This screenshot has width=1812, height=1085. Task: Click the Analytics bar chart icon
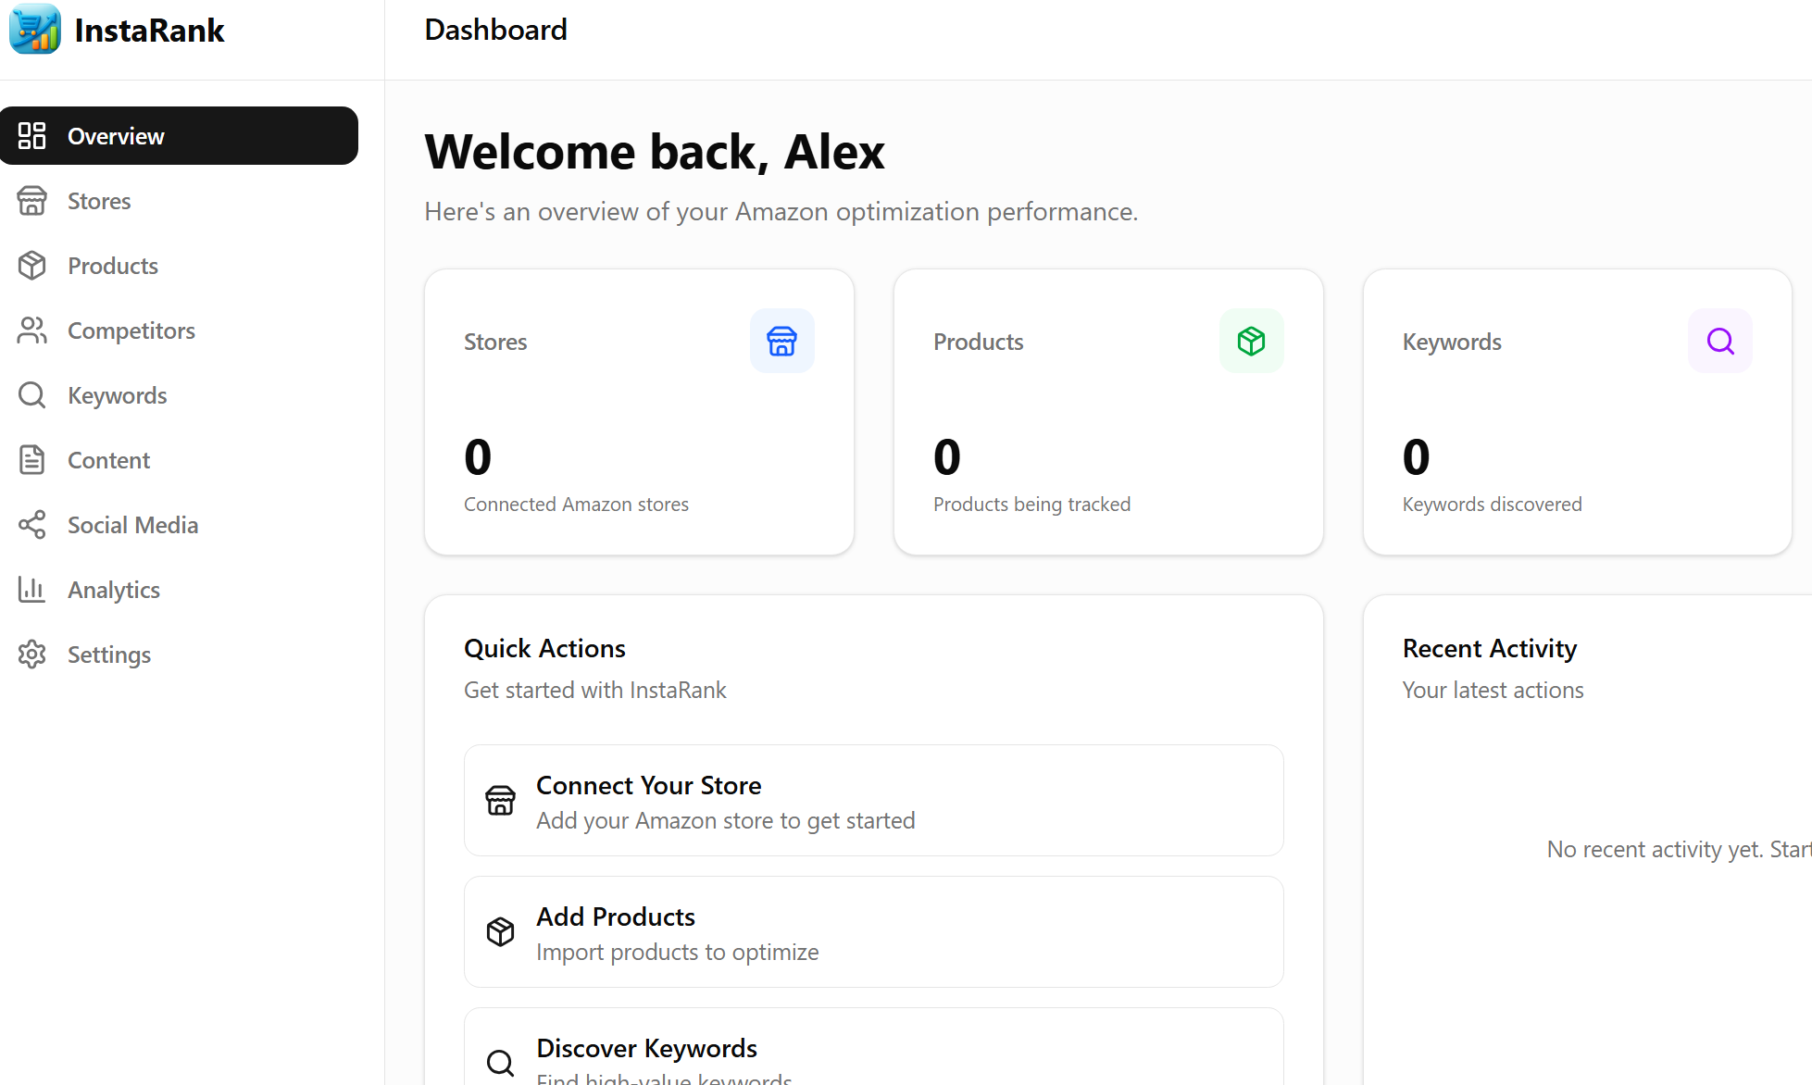coord(32,590)
